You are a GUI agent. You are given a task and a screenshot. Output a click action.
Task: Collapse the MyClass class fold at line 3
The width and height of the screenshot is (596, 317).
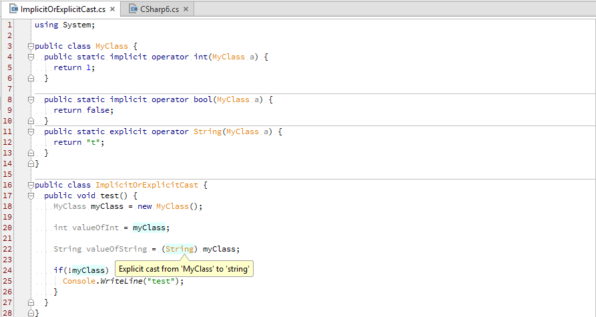click(x=31, y=46)
